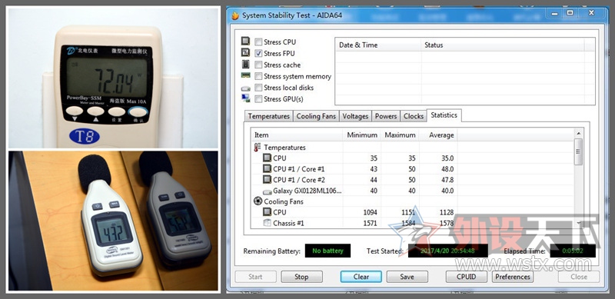The width and height of the screenshot is (615, 299).
Task: Open the Voltages tab
Action: 355,116
